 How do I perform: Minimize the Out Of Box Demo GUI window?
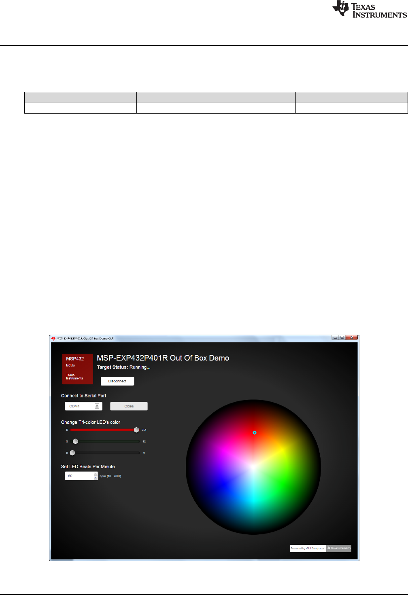335,338
